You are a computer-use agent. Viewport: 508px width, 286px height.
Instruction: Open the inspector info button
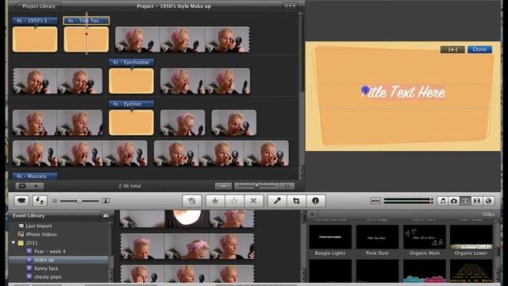(316, 201)
